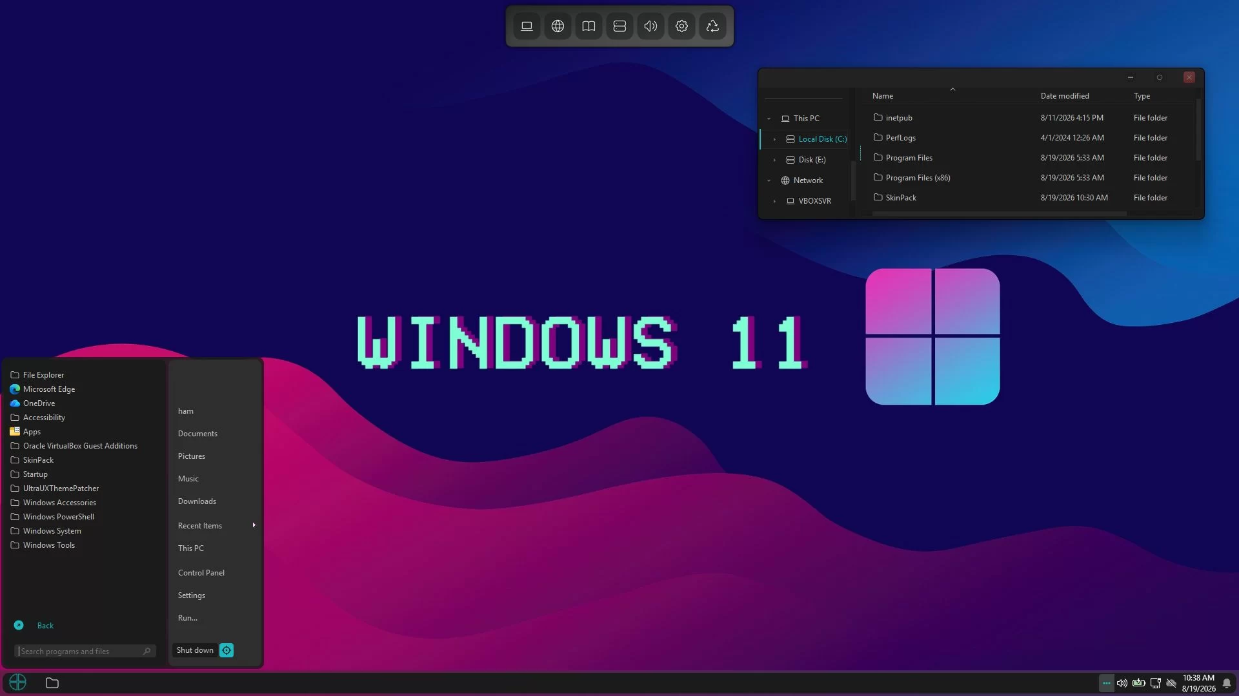Click the search magnifier in the Start menu

pos(147,652)
